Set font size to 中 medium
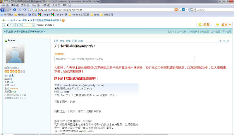Screen dimensions: 234x135 pos(224,41)
